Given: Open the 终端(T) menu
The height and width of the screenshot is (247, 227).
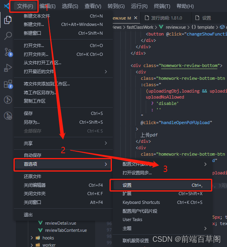Looking at the screenshot, I should [x=162, y=6].
